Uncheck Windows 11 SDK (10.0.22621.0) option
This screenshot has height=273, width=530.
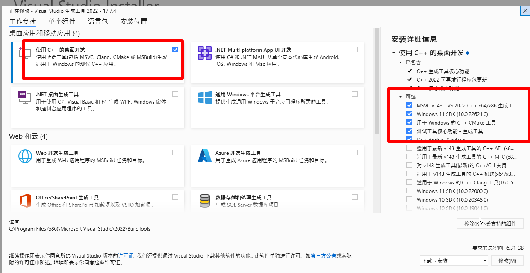pos(409,114)
